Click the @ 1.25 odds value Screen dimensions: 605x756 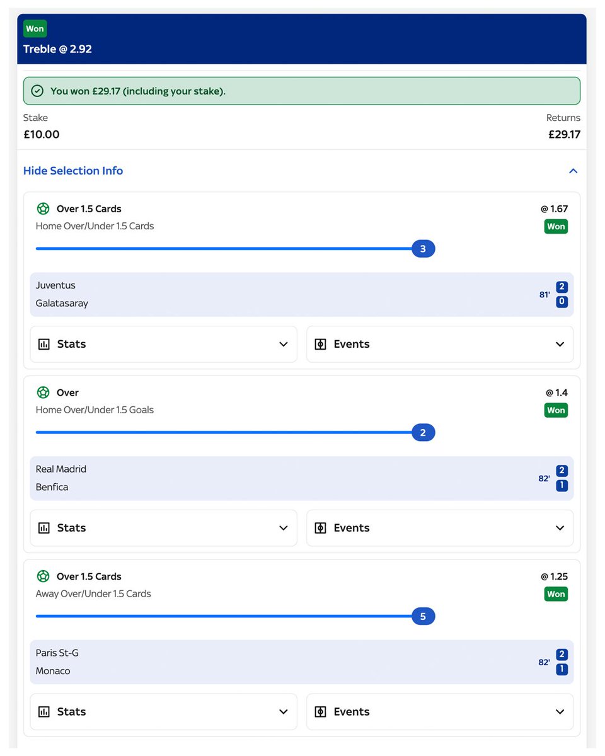554,576
